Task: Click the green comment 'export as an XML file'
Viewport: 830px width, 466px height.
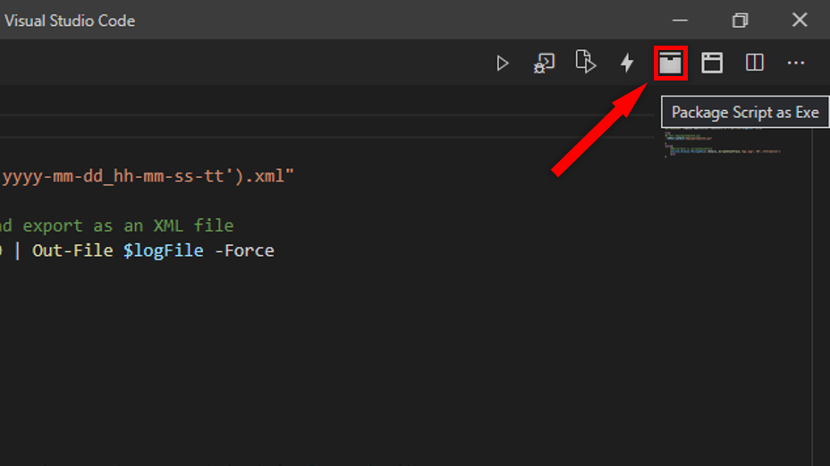Action: coord(128,226)
